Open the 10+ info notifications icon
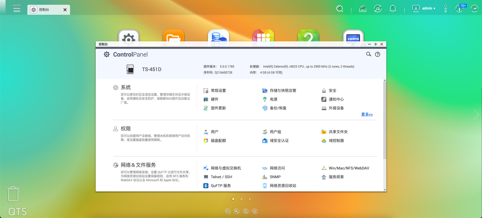The image size is (482, 218). [460, 9]
